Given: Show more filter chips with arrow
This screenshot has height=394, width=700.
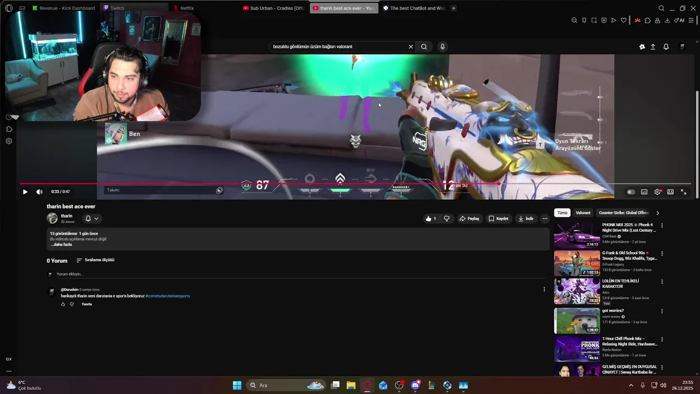Looking at the screenshot, I should coord(657,213).
